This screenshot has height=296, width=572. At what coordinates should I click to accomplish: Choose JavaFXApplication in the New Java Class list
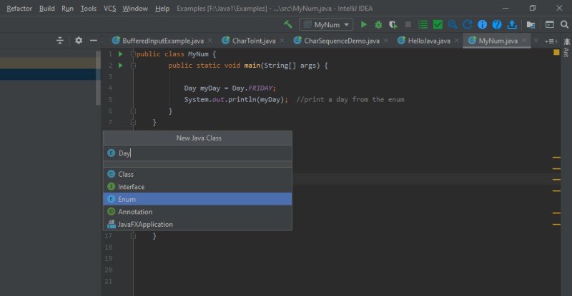tap(197, 224)
